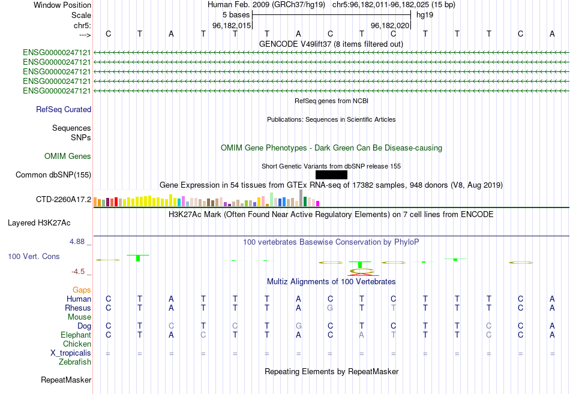The image size is (570, 394).
Task: Select the Elephant species row label
Action: 76,335
